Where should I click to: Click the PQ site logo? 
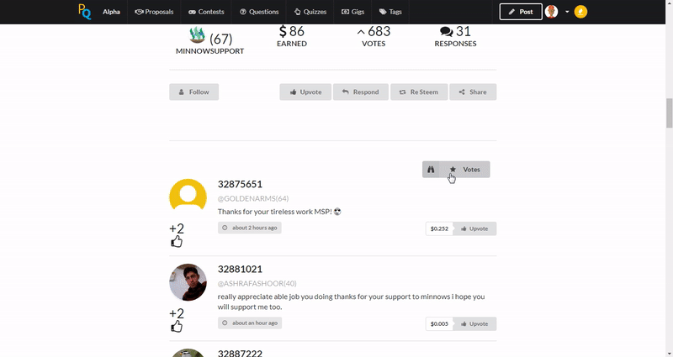tap(85, 12)
